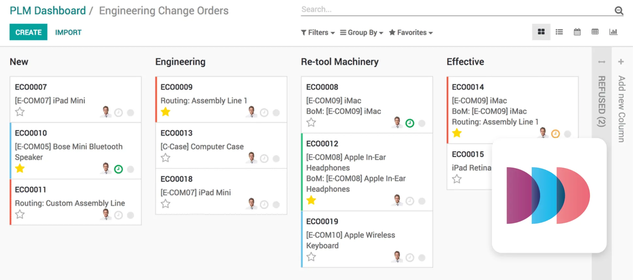This screenshot has width=633, height=280.
Task: Switch to kanban view
Action: click(541, 32)
